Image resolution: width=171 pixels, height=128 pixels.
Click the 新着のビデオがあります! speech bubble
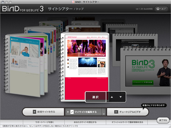154,105
